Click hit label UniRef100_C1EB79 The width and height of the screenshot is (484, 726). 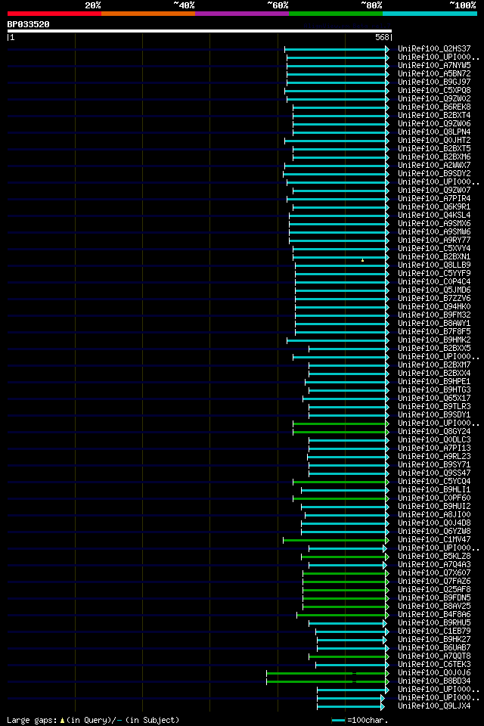(x=434, y=631)
